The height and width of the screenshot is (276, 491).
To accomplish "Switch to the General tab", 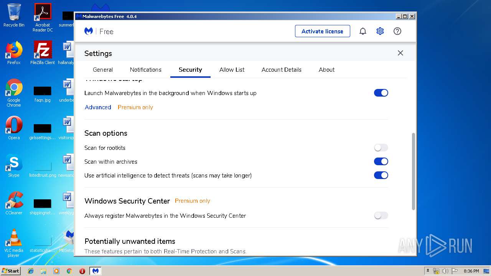I will coord(103,70).
